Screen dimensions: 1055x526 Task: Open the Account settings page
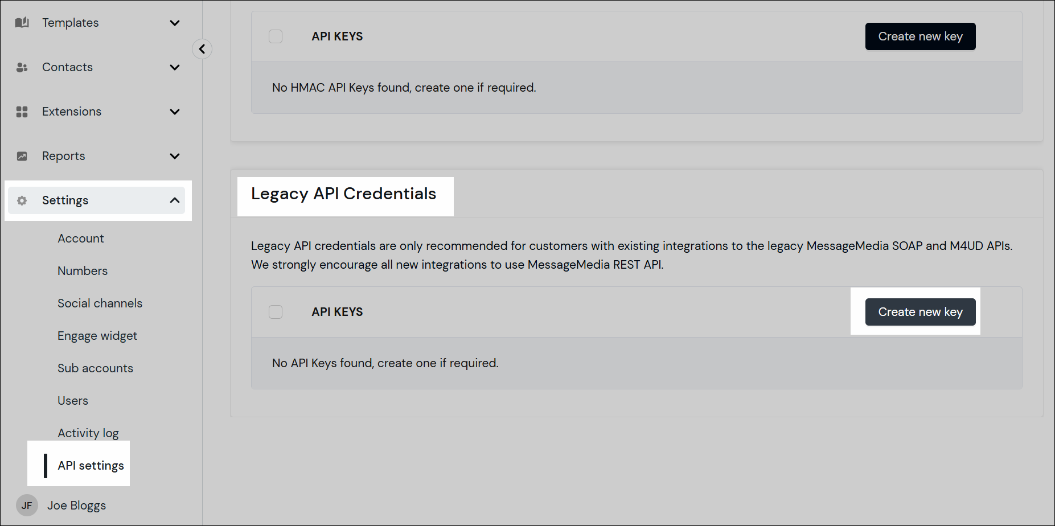pyautogui.click(x=80, y=238)
